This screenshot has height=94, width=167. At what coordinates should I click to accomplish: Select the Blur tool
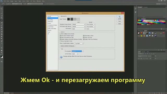(2, 37)
